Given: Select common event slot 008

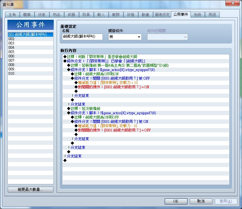Looking at the screenshot, I should (x=30, y=65).
